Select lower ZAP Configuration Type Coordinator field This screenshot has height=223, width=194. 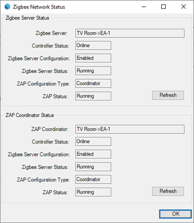pyautogui.click(x=93, y=179)
